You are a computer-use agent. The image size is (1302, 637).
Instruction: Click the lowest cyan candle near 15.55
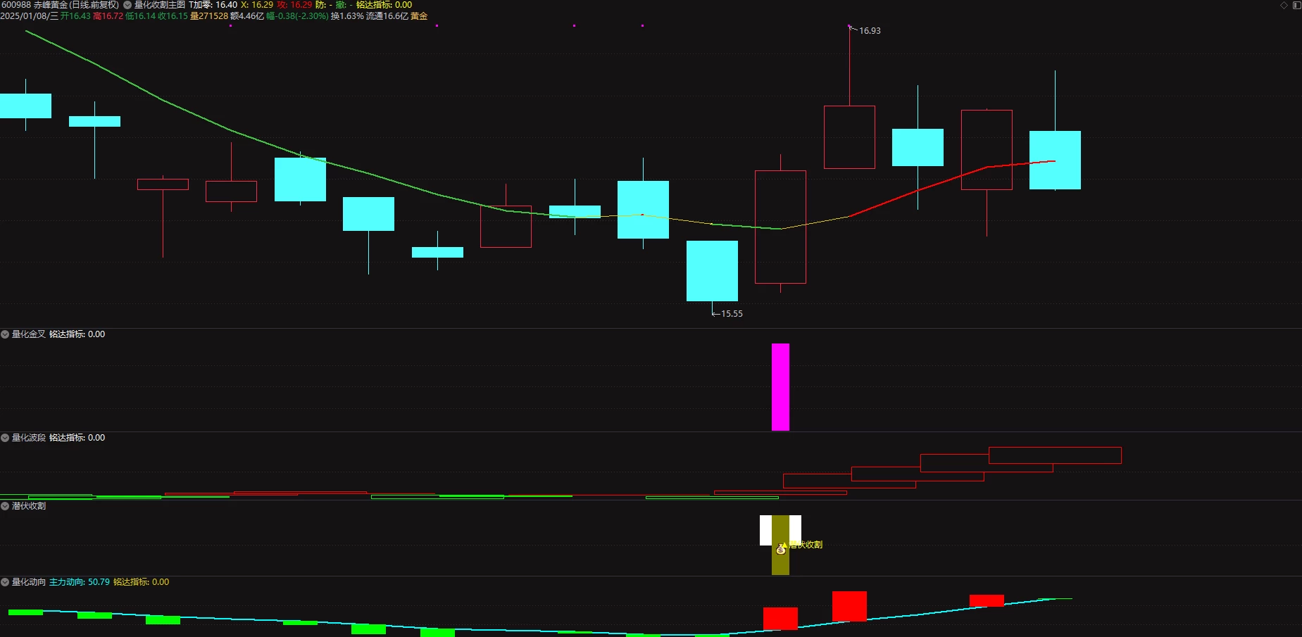coord(712,271)
